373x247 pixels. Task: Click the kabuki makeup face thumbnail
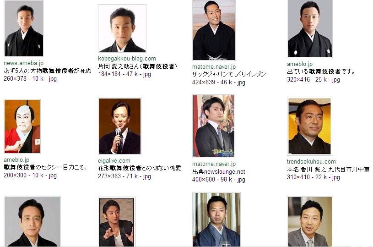pos(22,126)
